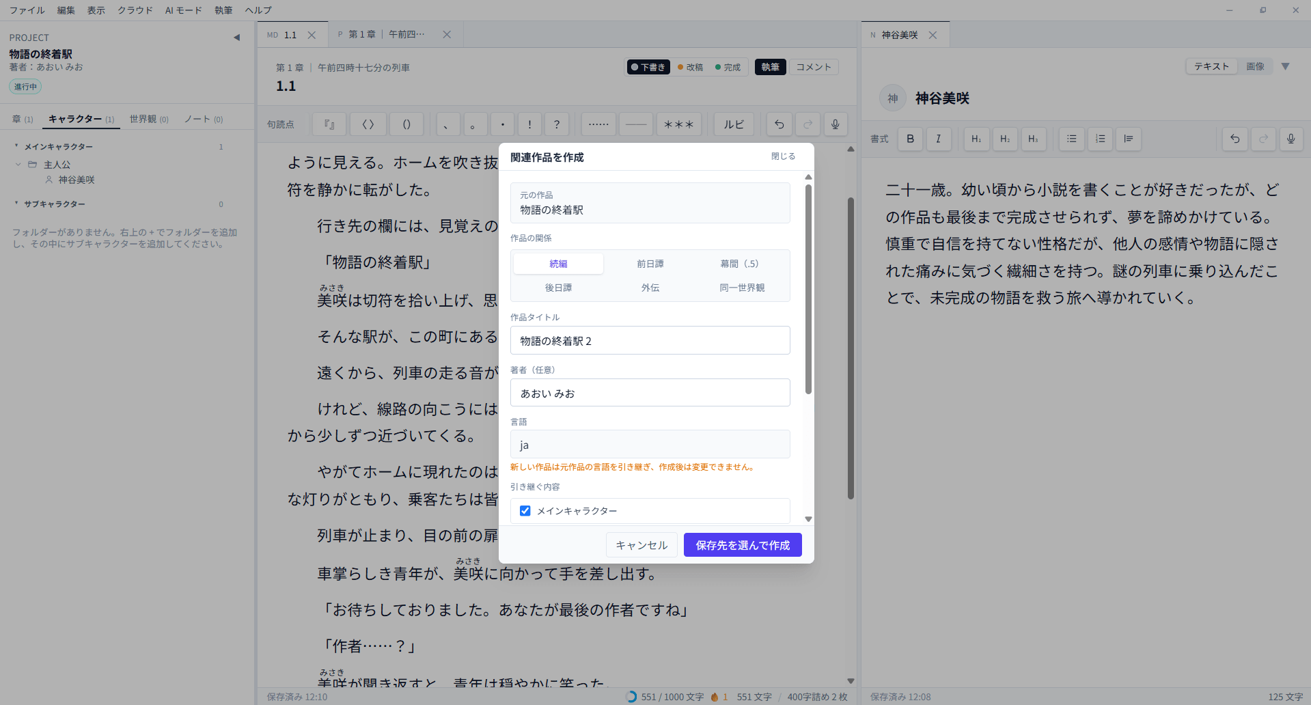
Task: Start voice input in manuscript editor
Action: click(x=836, y=124)
